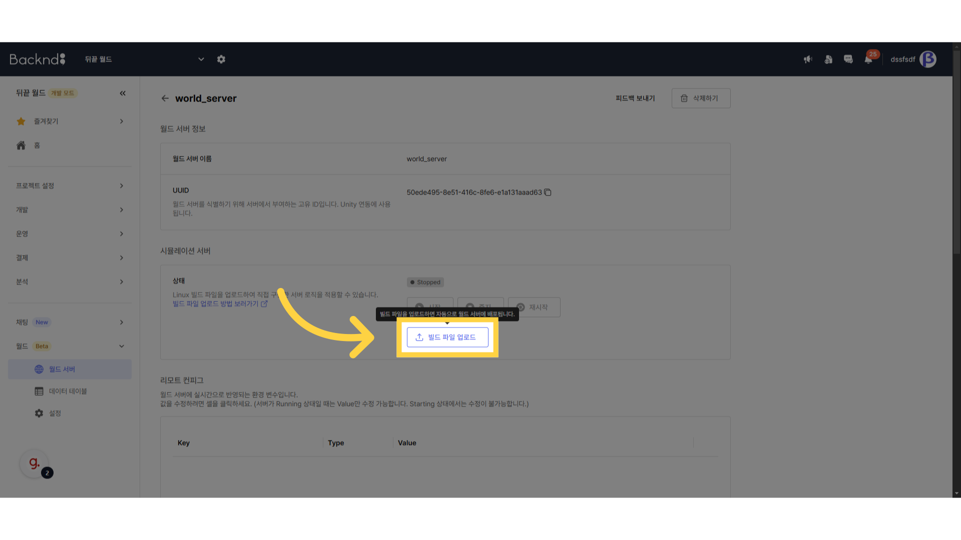This screenshot has width=961, height=540.
Task: Expand the 프로젝트 설정 menu section
Action: click(70, 186)
